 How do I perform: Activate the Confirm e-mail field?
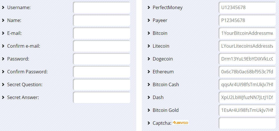pyautogui.click(x=102, y=46)
